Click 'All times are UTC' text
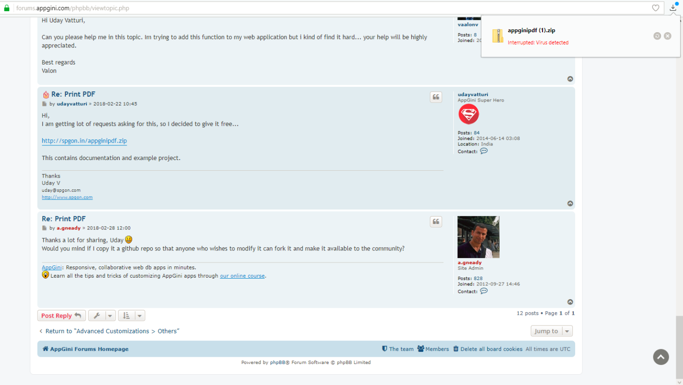 pyautogui.click(x=548, y=349)
